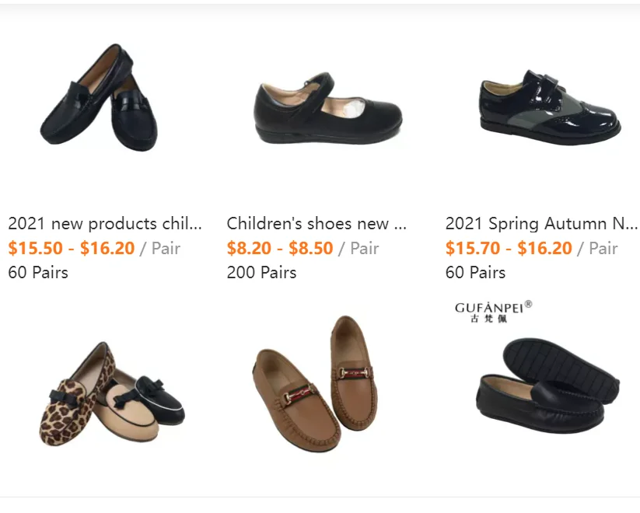640x513 pixels.
Task: Open the "2021 new products chil..." listing title
Action: point(105,224)
